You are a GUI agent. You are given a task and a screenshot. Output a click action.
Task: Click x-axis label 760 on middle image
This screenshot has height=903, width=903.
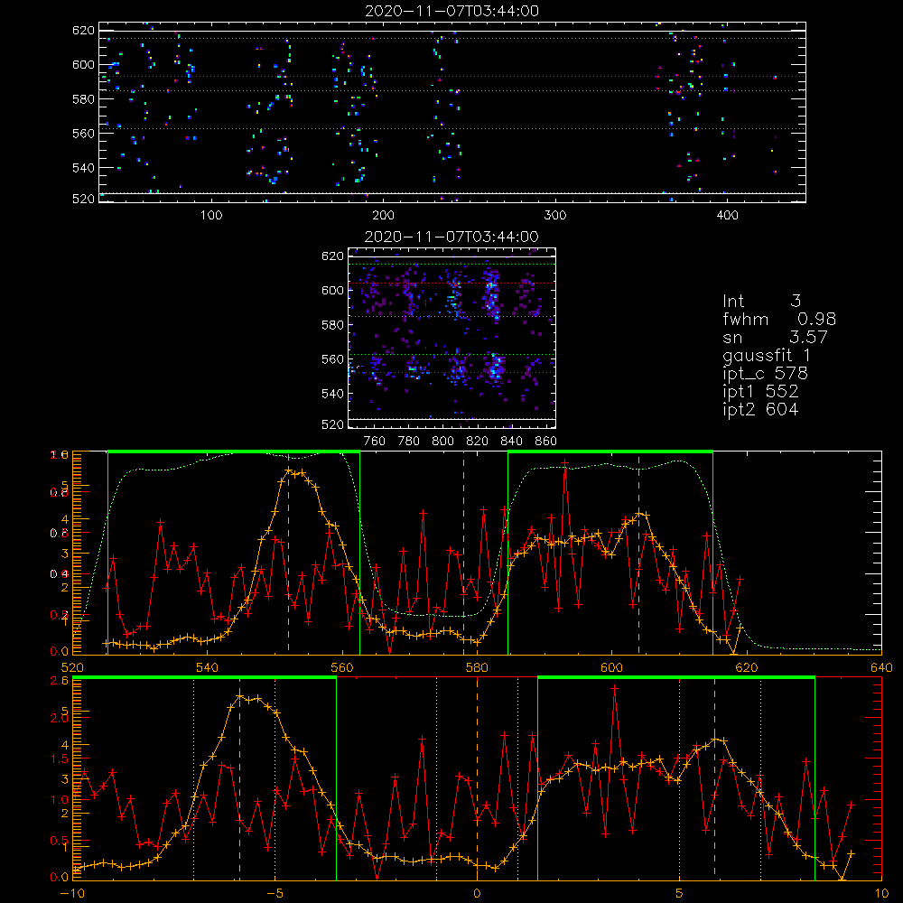pos(375,442)
